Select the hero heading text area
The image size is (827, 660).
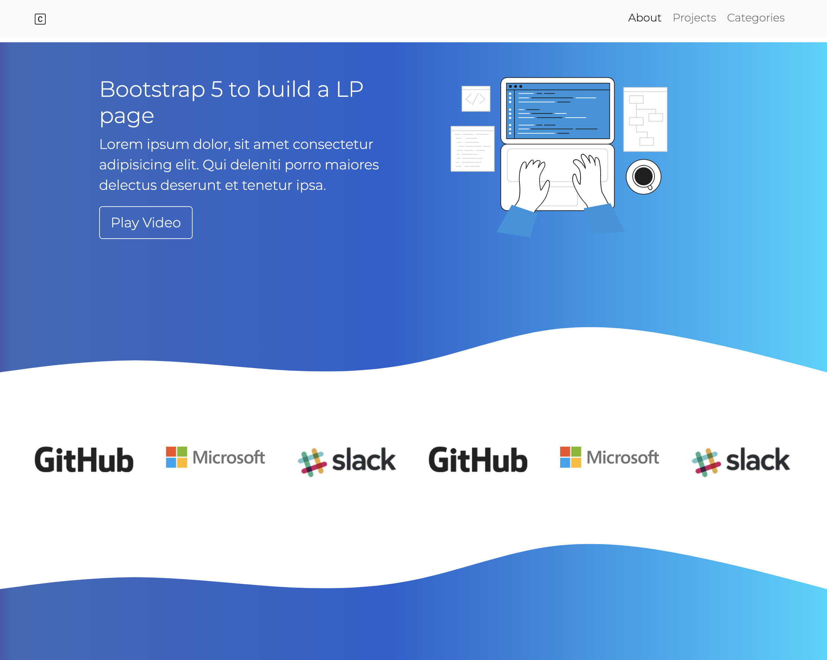(231, 102)
